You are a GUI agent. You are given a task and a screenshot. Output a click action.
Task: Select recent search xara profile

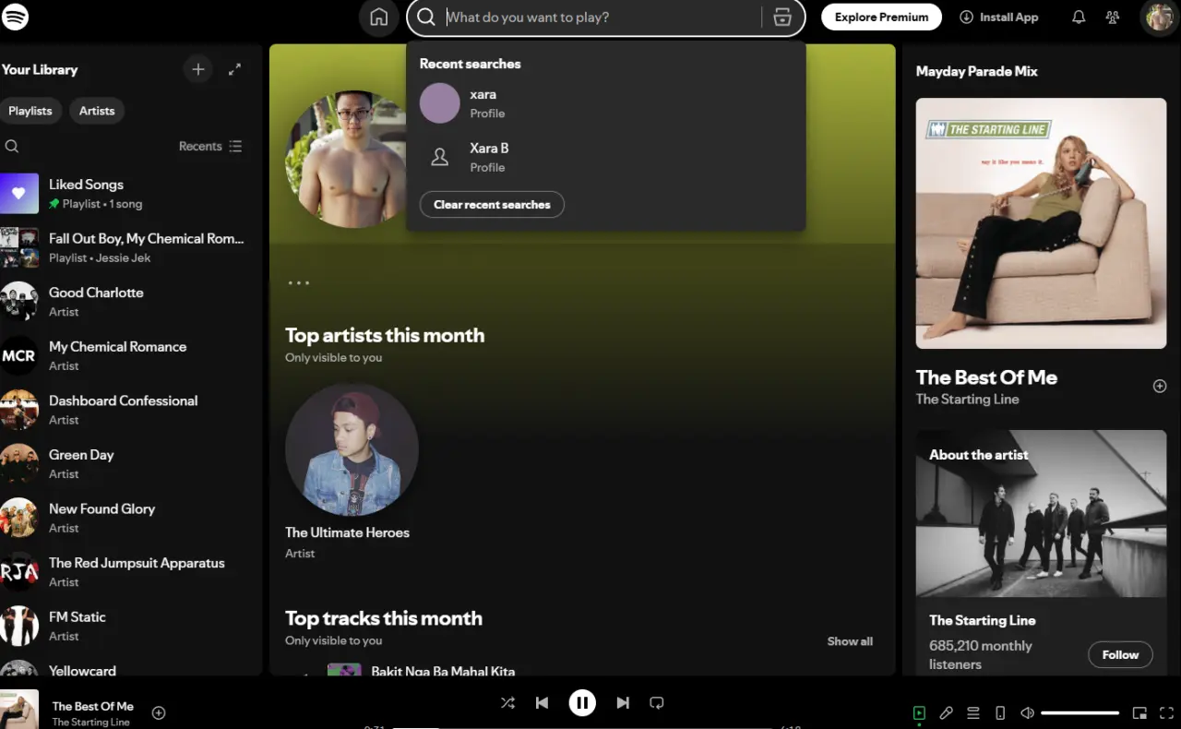605,103
